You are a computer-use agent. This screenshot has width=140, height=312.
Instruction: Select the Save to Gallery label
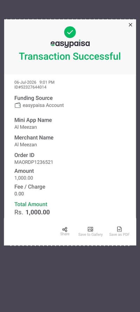[x=90, y=235]
